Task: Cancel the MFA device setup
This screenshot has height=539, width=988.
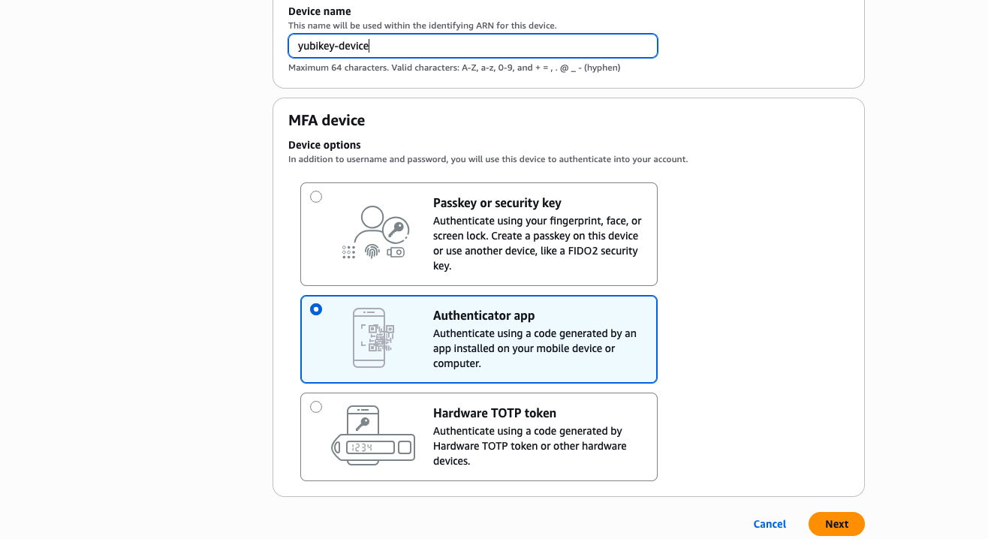Action: 770,523
